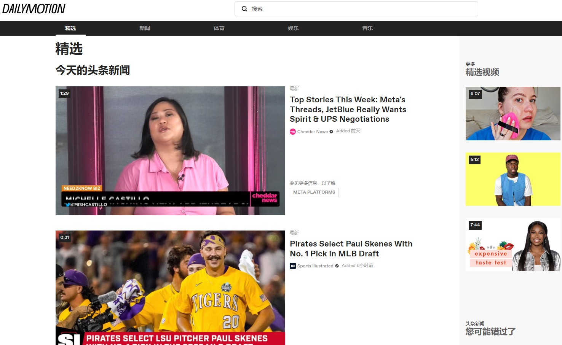The height and width of the screenshot is (345, 562).
Task: Go to the 体育 tab
Action: [219, 28]
